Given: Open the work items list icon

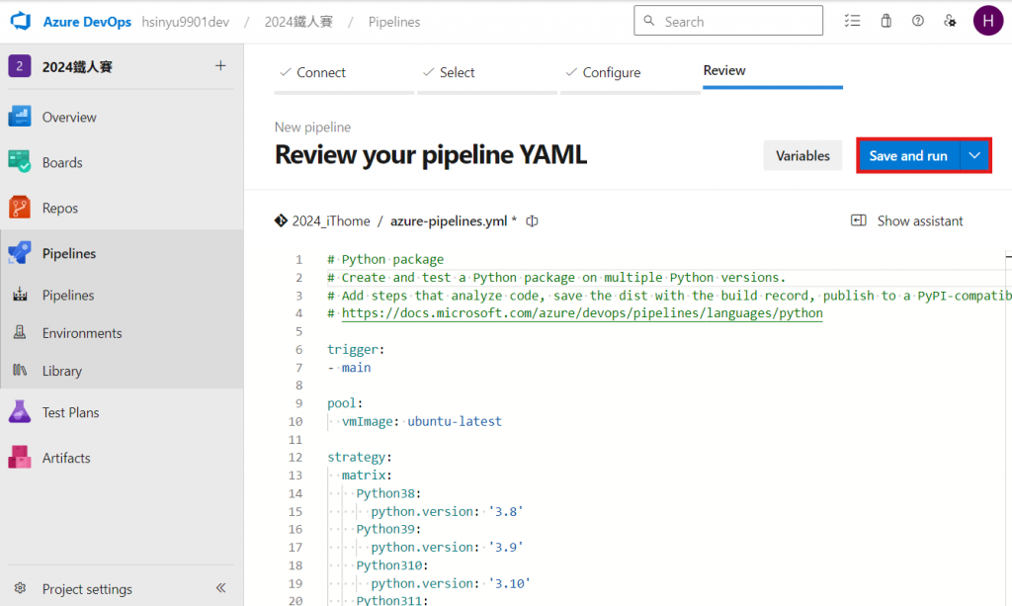Looking at the screenshot, I should [853, 21].
